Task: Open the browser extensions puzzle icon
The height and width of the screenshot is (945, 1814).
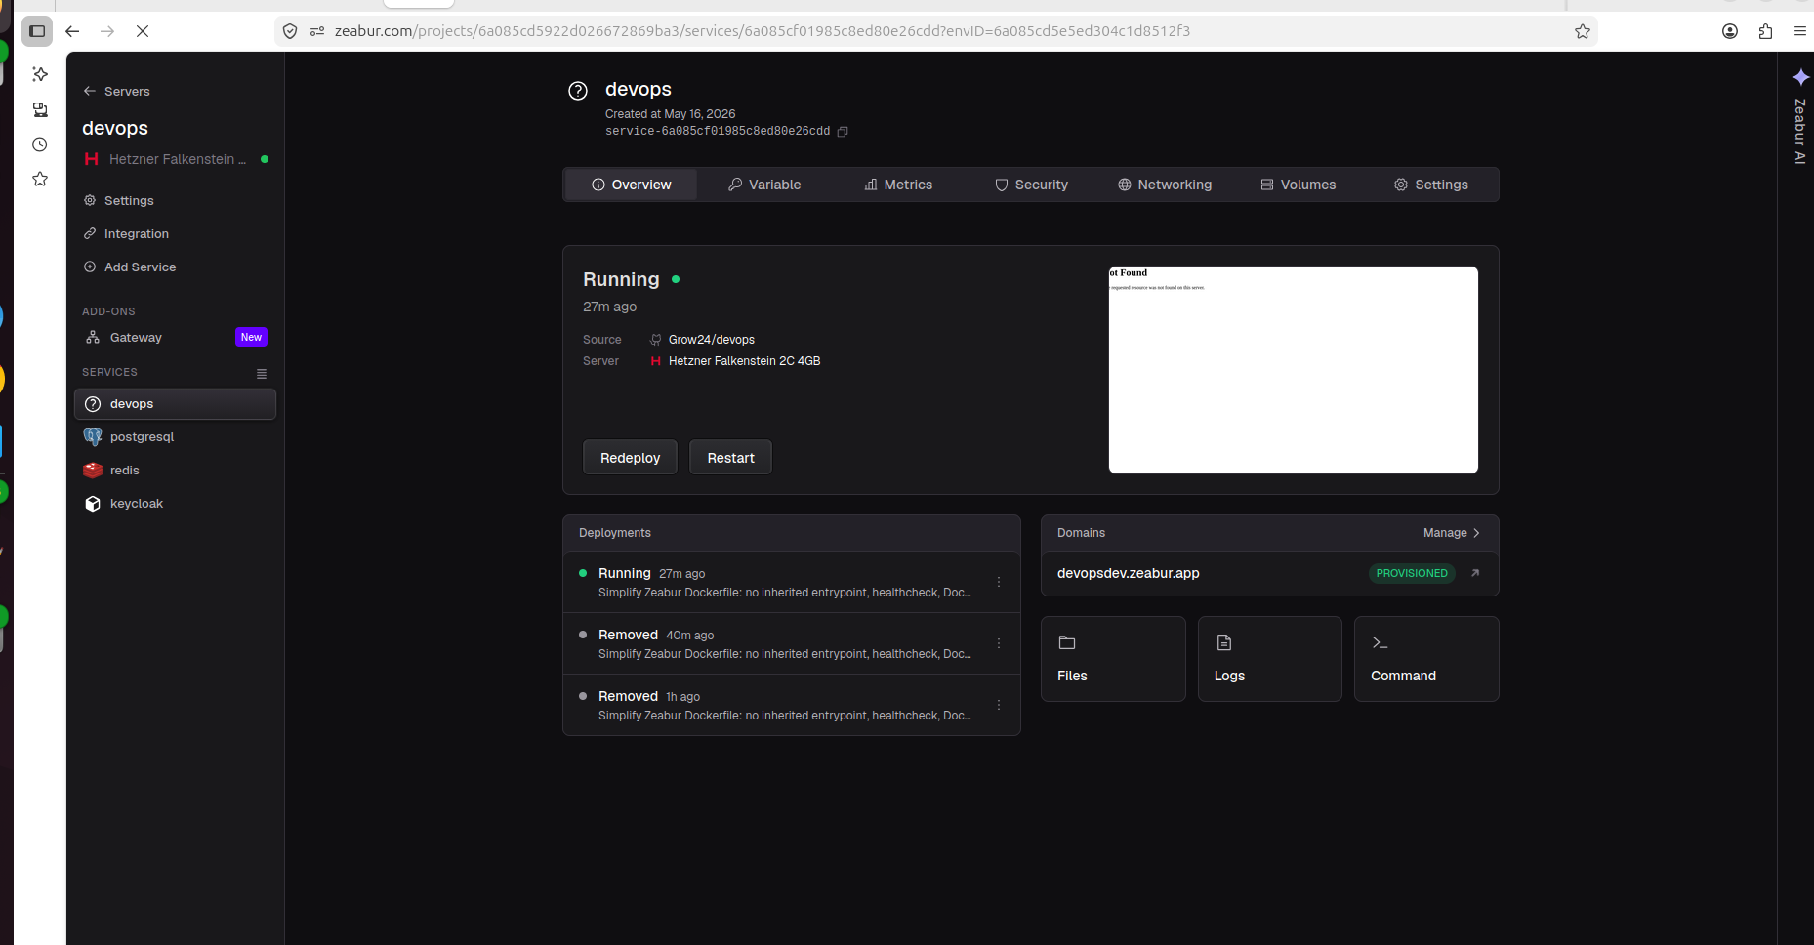Action: tap(1765, 31)
